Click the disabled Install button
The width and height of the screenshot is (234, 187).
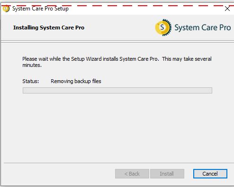[x=167, y=174]
